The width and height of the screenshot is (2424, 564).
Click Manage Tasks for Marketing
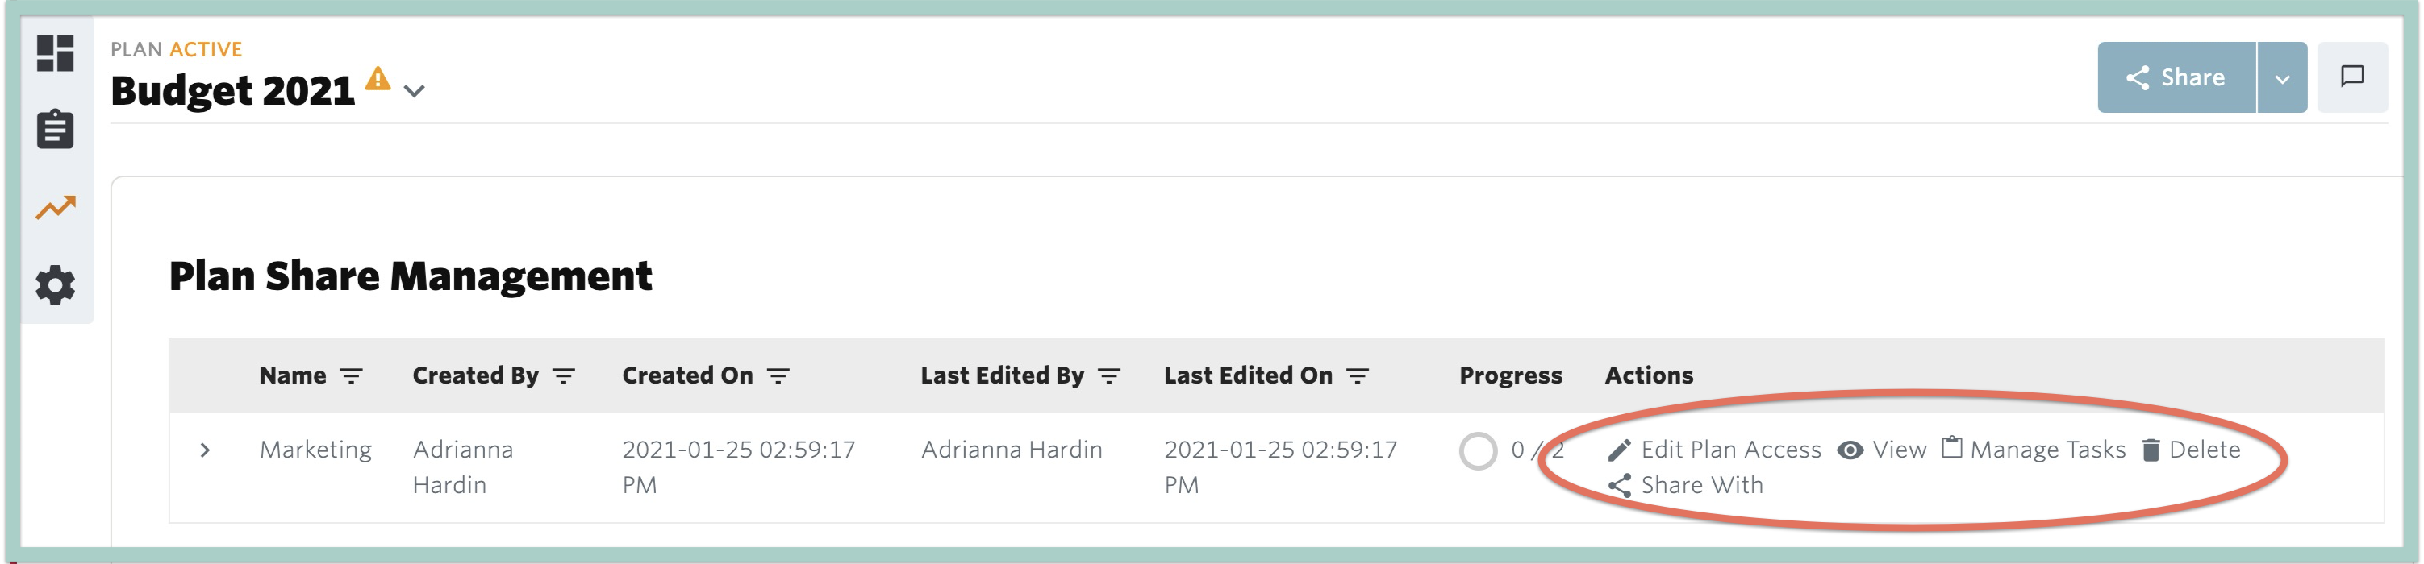[2034, 450]
